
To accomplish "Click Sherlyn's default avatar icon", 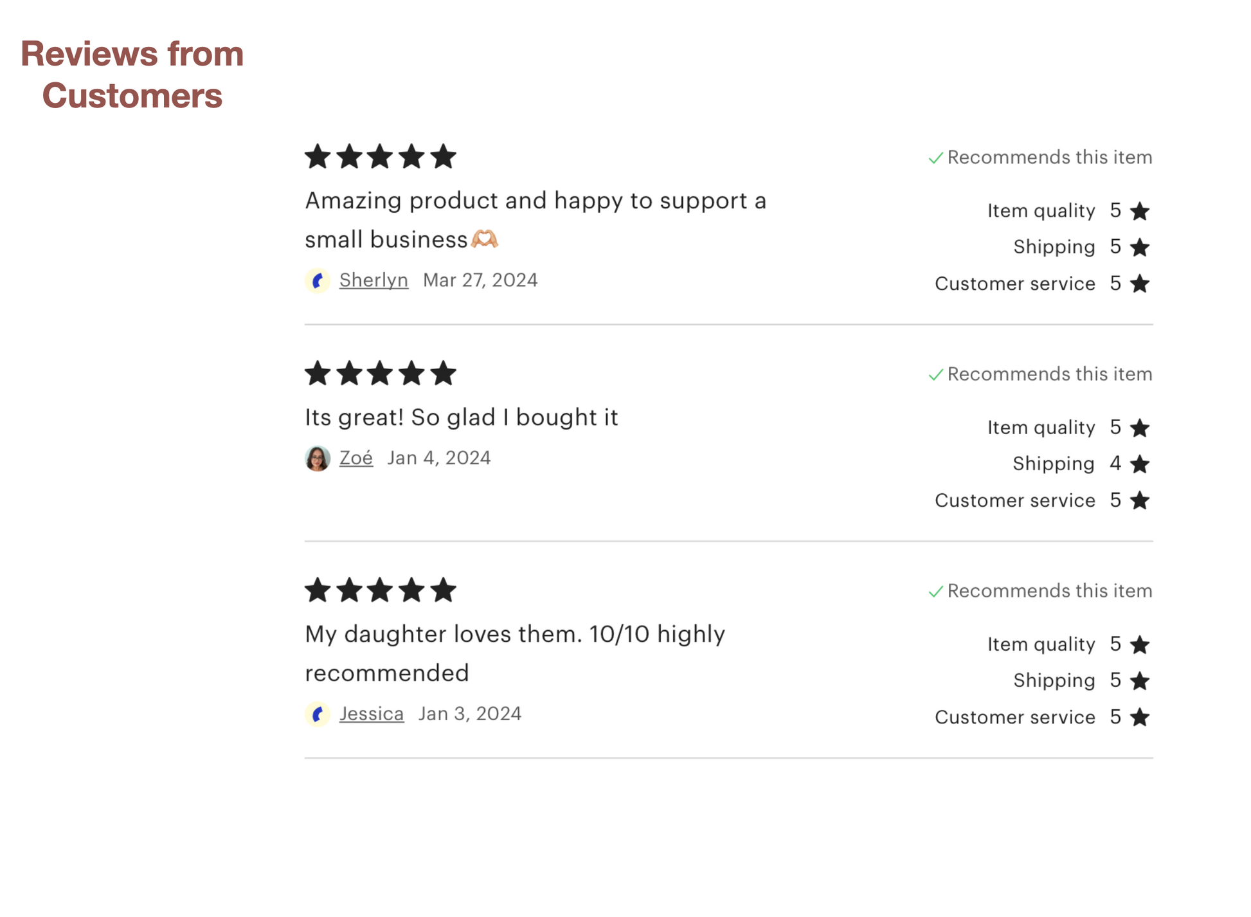I will (x=318, y=280).
